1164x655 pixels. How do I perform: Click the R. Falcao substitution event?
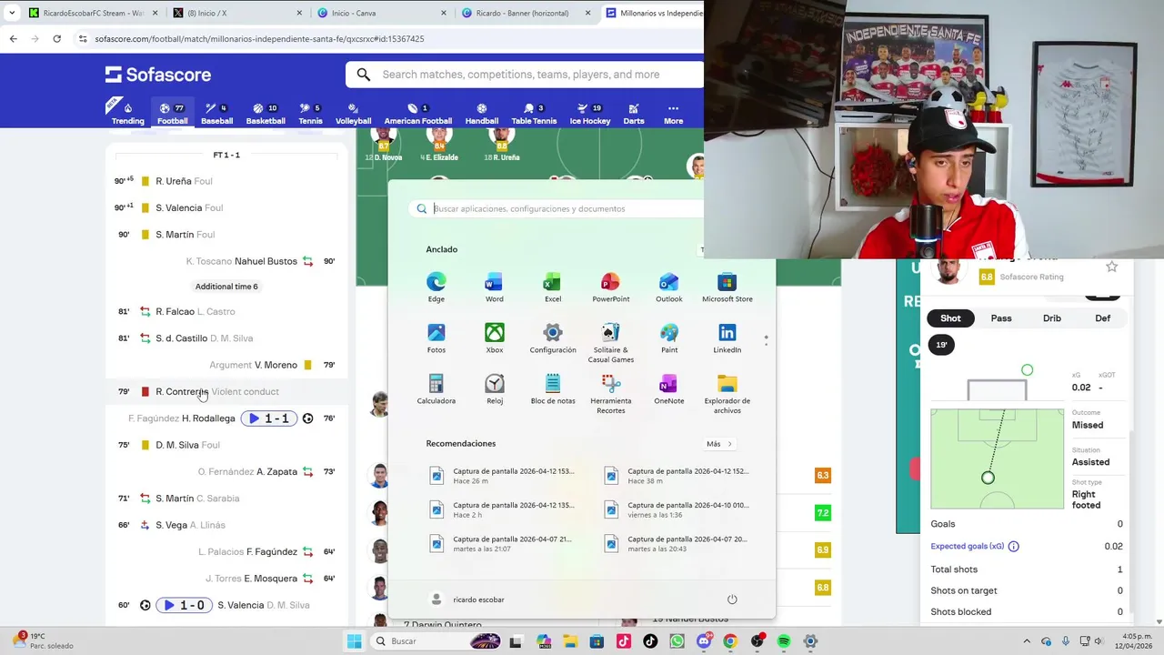point(226,312)
